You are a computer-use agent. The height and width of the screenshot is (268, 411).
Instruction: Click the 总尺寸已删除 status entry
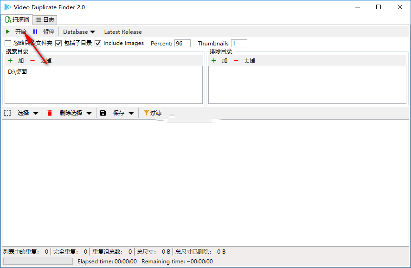pos(200,251)
